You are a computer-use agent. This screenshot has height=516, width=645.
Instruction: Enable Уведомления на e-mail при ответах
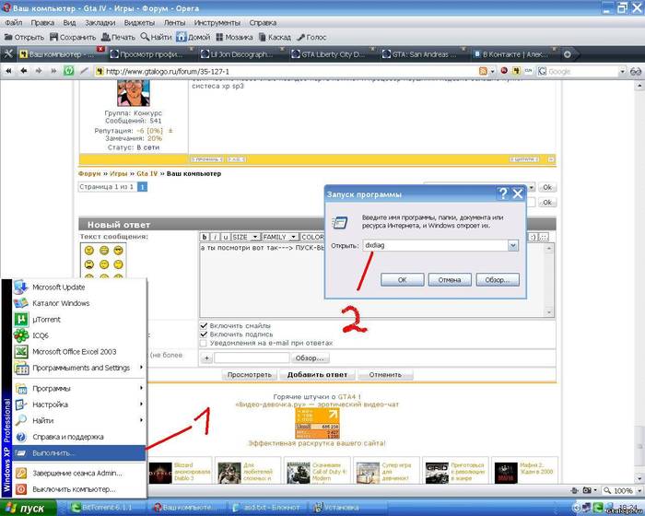[x=204, y=344]
